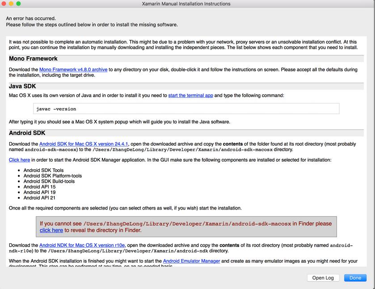Click the 'Click here' SDK Manager link
375x289 pixels.
coord(19,160)
